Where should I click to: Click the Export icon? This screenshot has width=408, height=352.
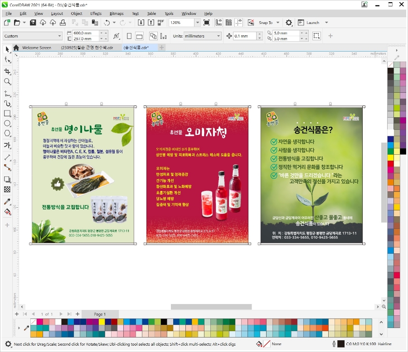coord(151,23)
